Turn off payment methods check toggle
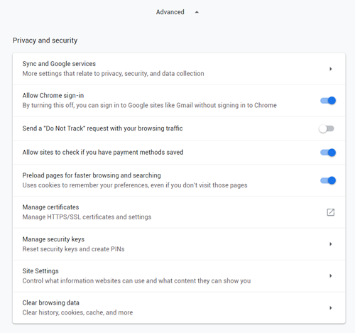The image size is (355, 333). coord(328,153)
